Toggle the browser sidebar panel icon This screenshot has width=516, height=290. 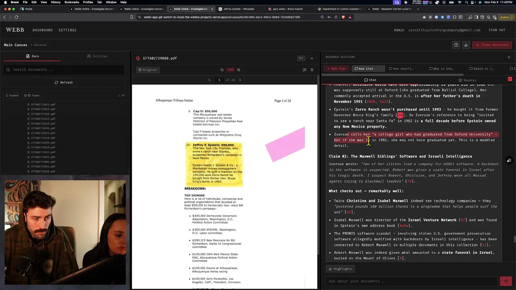point(476,17)
